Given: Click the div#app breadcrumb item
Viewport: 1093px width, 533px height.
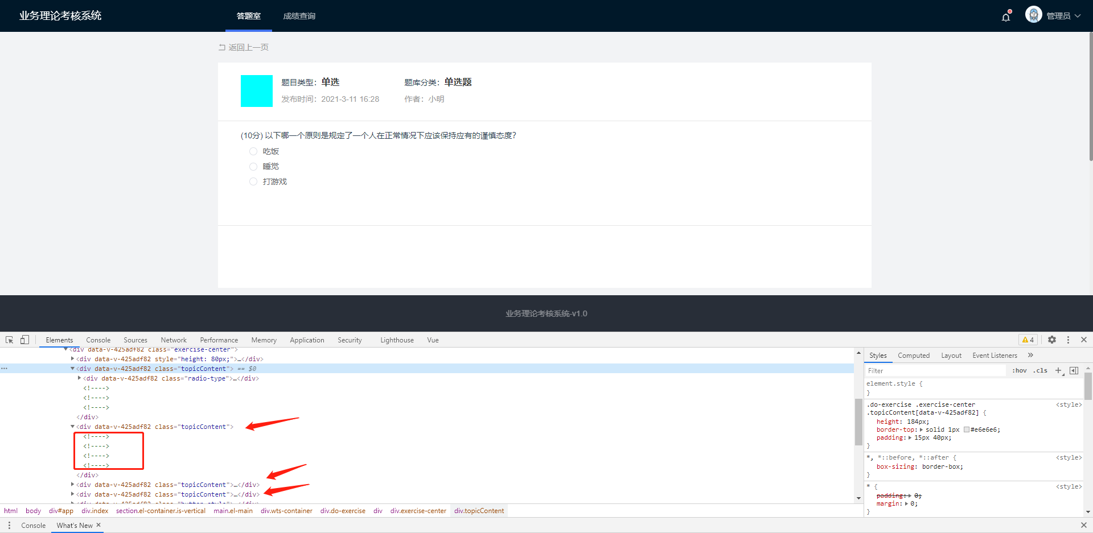Looking at the screenshot, I should pyautogui.click(x=61, y=511).
